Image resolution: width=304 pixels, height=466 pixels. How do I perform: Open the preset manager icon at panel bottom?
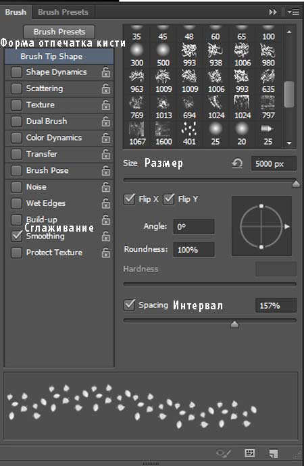249,453
